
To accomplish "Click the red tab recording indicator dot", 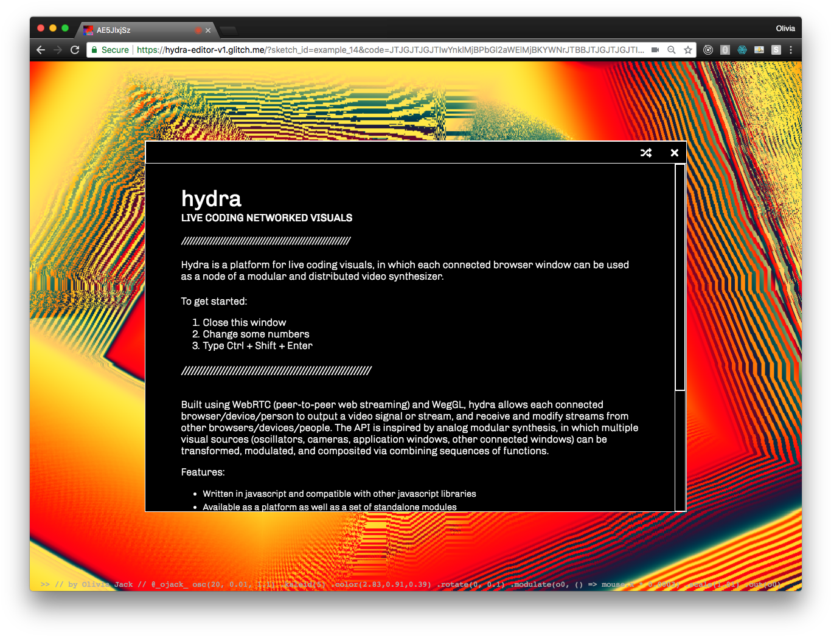I will (198, 30).
